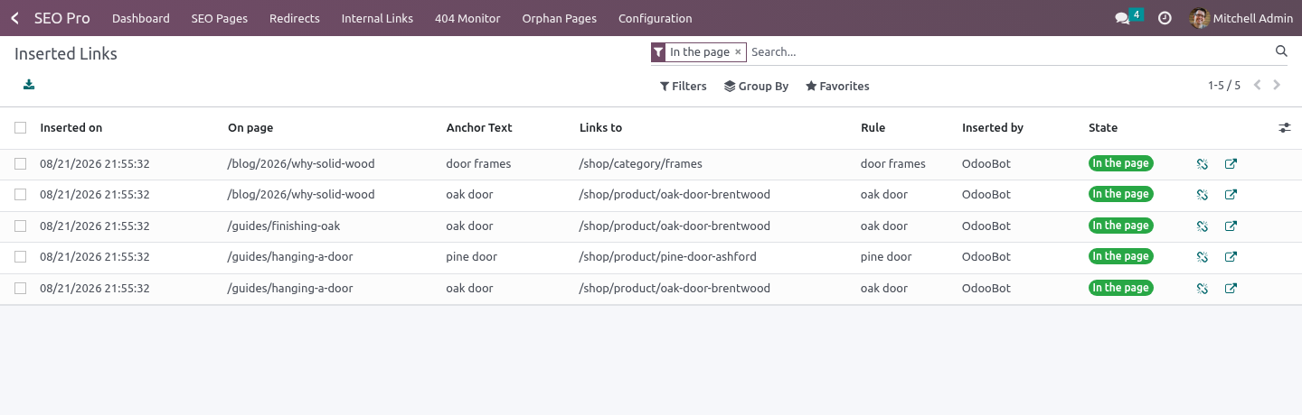
Task: Click the funnel icon in the filter facet
Action: click(658, 52)
